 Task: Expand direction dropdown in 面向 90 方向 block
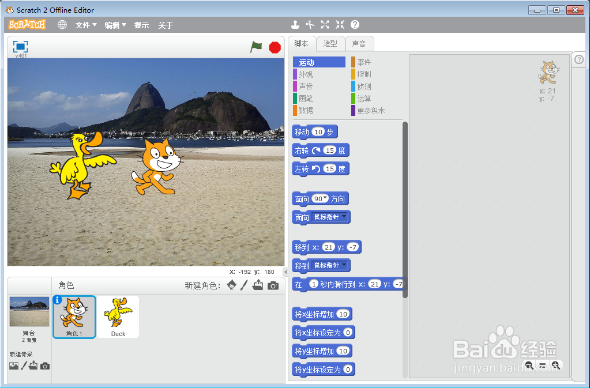coord(325,198)
